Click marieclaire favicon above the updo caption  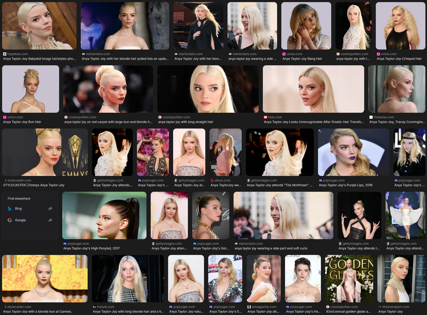point(83,54)
